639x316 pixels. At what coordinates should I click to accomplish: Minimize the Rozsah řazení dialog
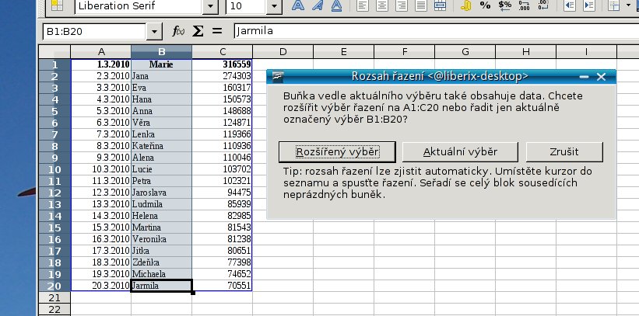pos(584,76)
